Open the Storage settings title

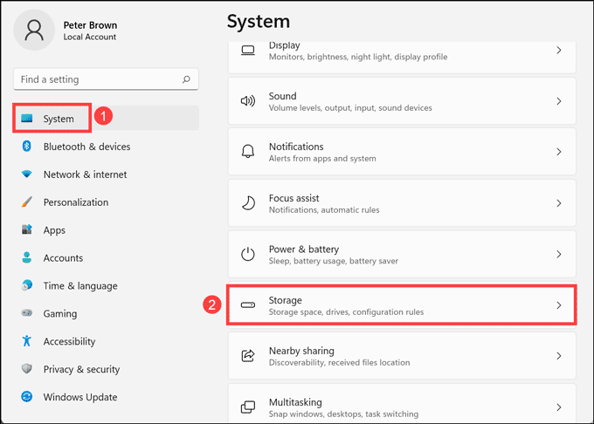coord(286,300)
